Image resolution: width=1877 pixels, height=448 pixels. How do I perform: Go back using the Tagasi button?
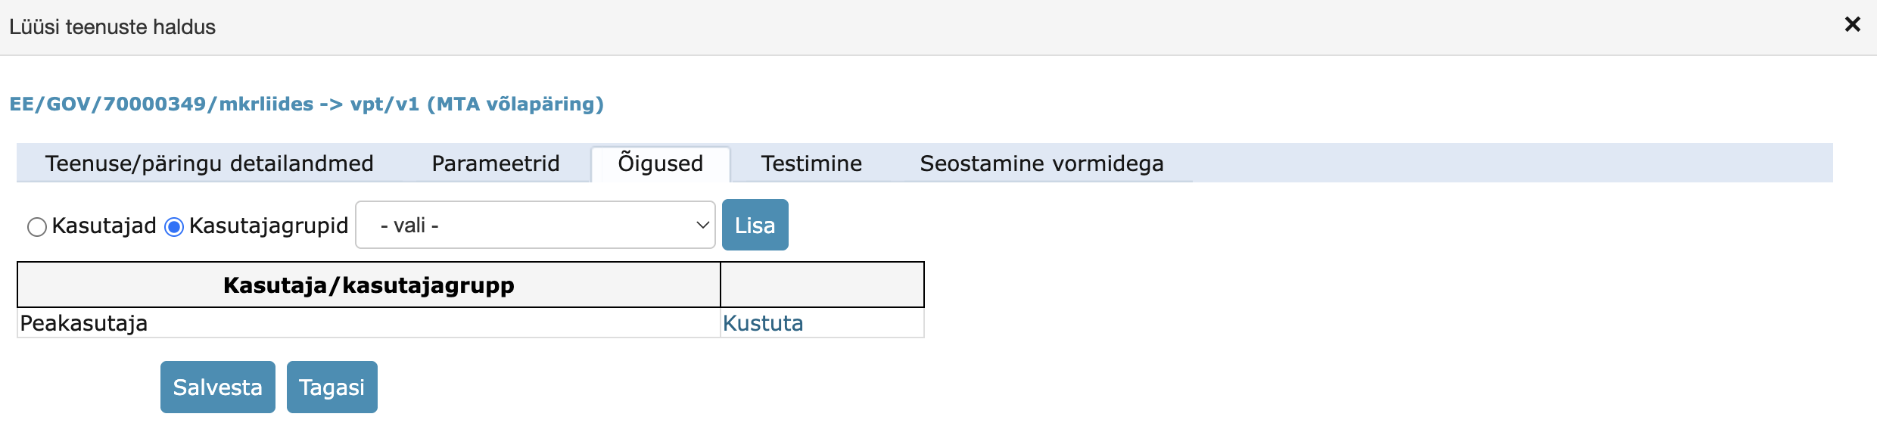tap(332, 387)
